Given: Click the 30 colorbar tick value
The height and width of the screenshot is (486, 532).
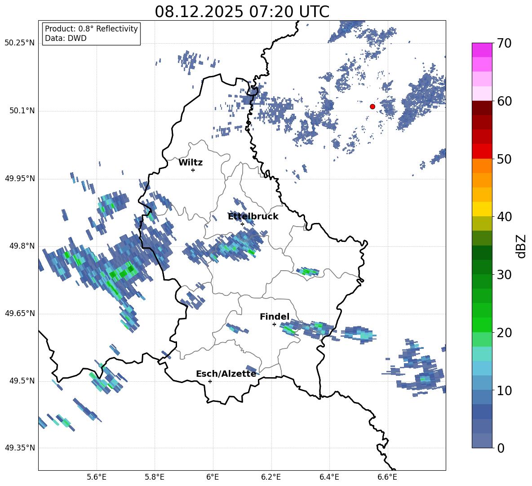Looking at the screenshot, I should (x=504, y=275).
